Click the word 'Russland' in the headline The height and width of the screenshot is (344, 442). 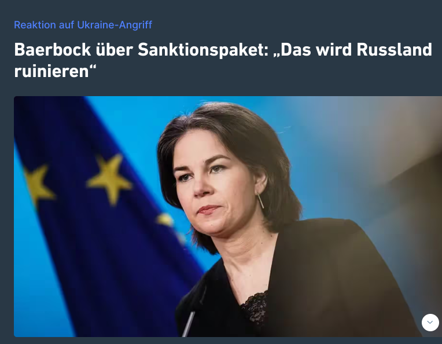click(x=394, y=50)
